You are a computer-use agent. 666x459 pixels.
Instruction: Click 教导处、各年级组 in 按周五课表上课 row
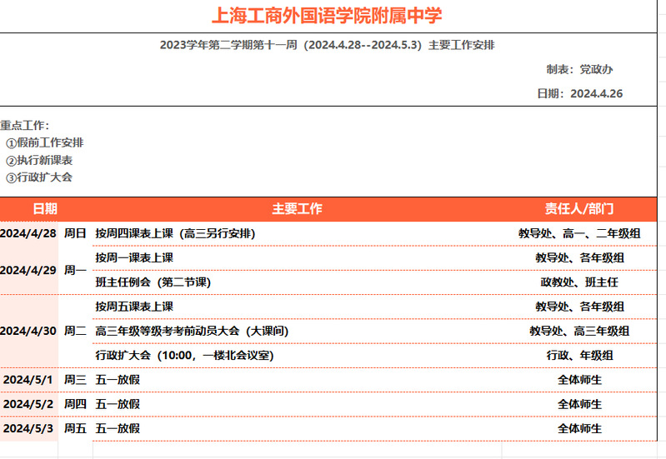(x=579, y=307)
